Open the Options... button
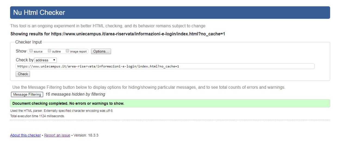Viewport: 340px width, 167px height. coord(101,51)
